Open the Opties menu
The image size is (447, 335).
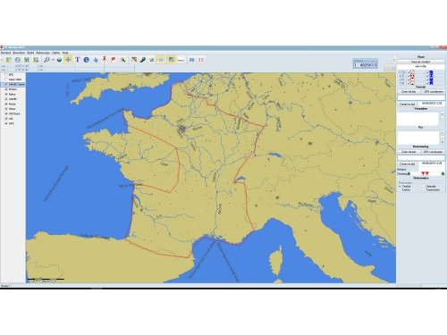click(56, 53)
